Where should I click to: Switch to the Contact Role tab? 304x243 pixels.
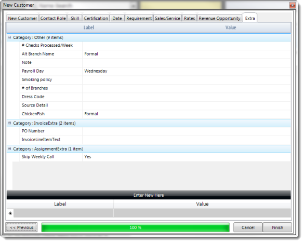[53, 18]
